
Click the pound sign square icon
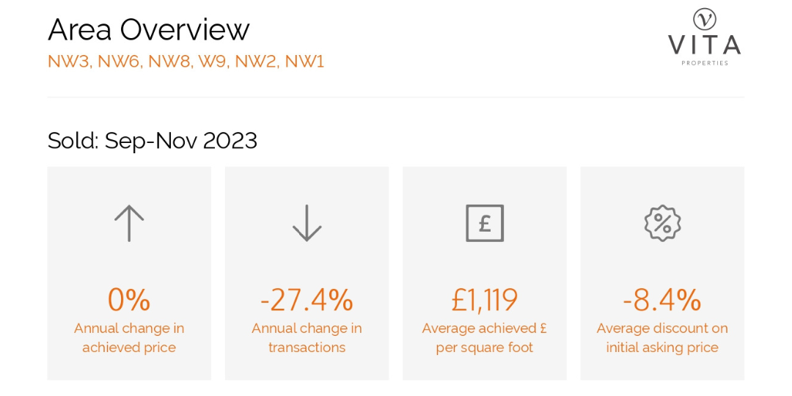[485, 223]
